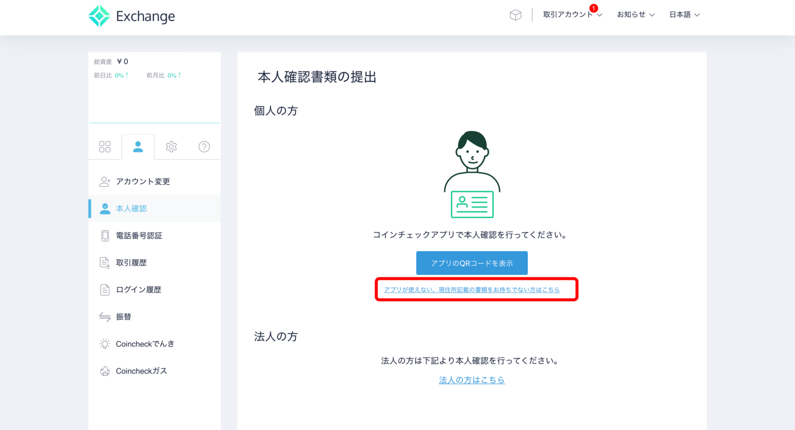
Task: Open the help question mark tab
Action: (204, 147)
